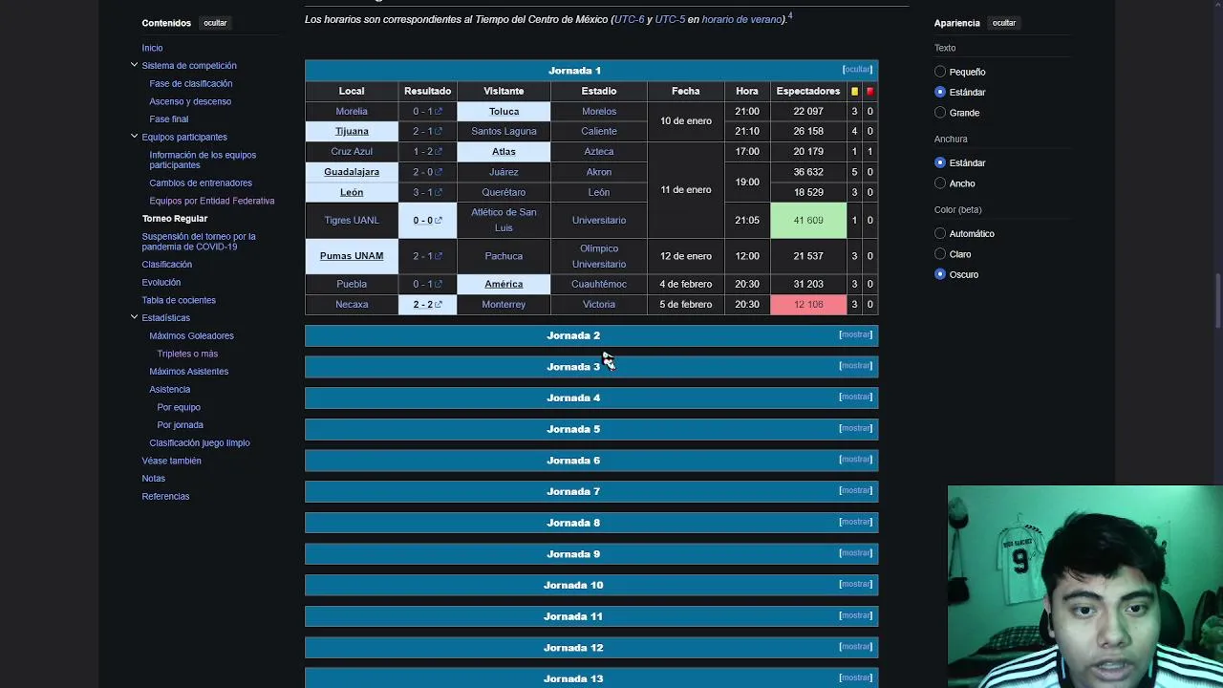Jump to Referencias section

pos(165,496)
